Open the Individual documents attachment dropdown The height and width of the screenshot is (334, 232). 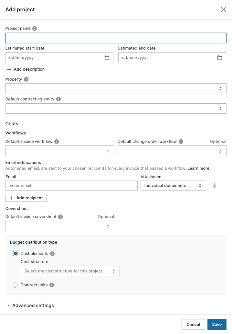pyautogui.click(x=173, y=186)
